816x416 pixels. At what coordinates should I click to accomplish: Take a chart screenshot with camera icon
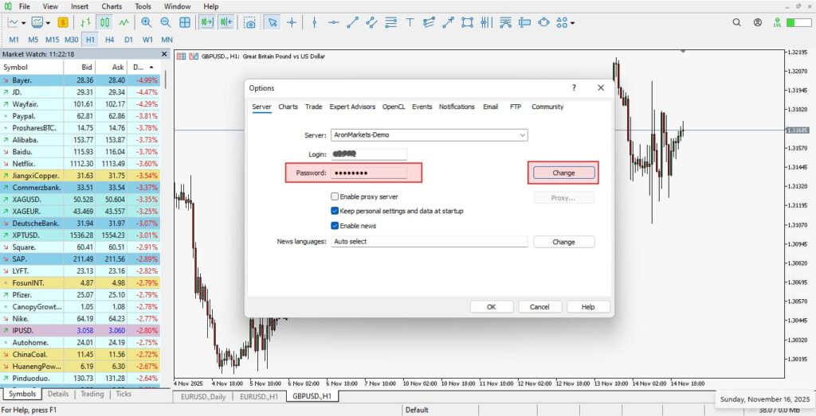[250, 23]
